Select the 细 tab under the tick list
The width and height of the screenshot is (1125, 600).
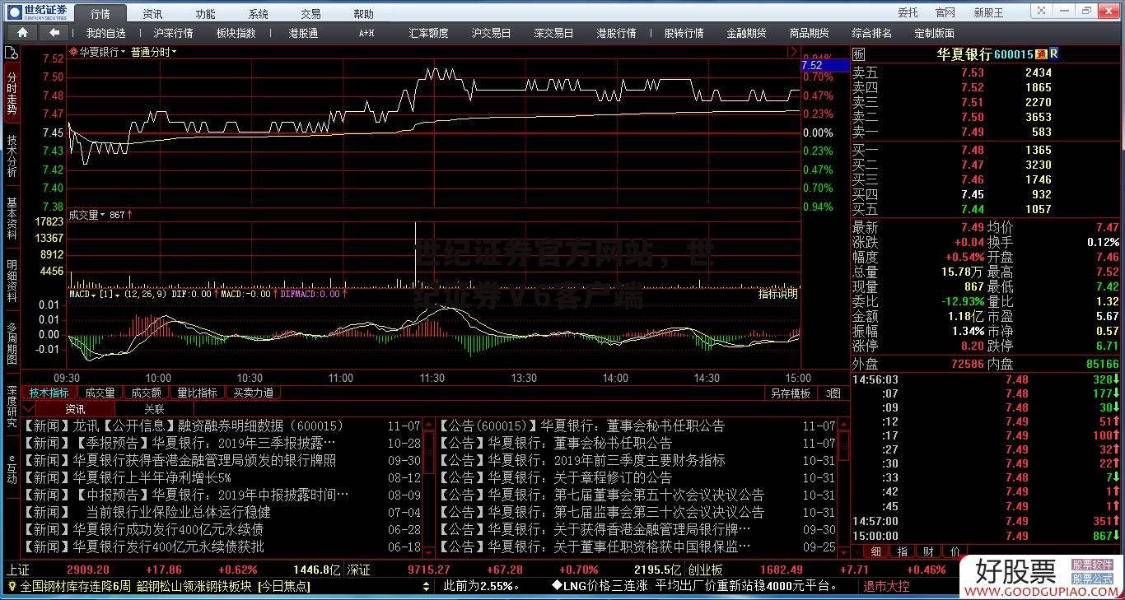tap(875, 551)
